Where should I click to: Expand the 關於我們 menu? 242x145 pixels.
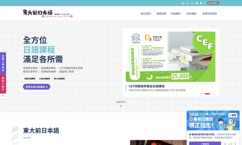(146, 14)
